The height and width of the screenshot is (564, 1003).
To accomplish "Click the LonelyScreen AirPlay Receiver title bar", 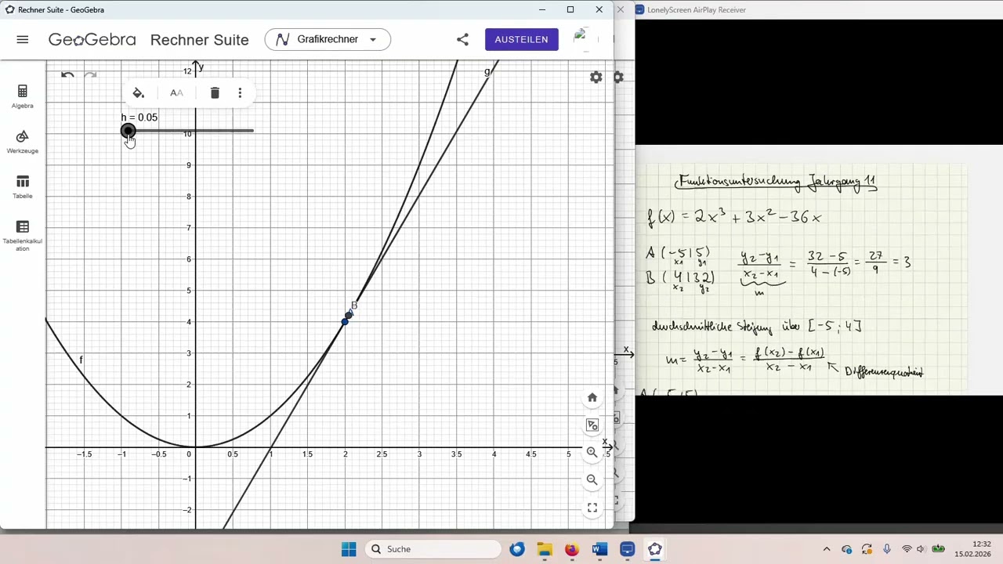I will pos(819,9).
